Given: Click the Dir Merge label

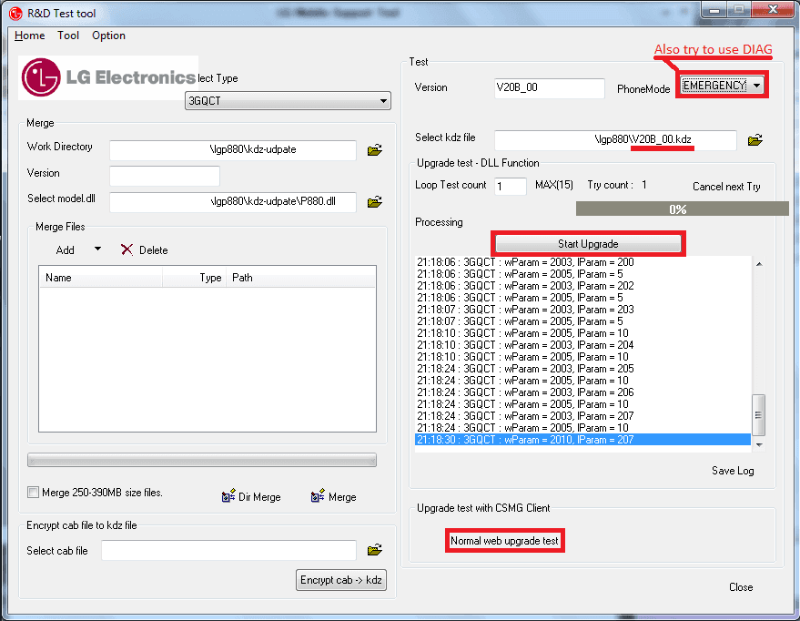Looking at the screenshot, I should tap(259, 497).
